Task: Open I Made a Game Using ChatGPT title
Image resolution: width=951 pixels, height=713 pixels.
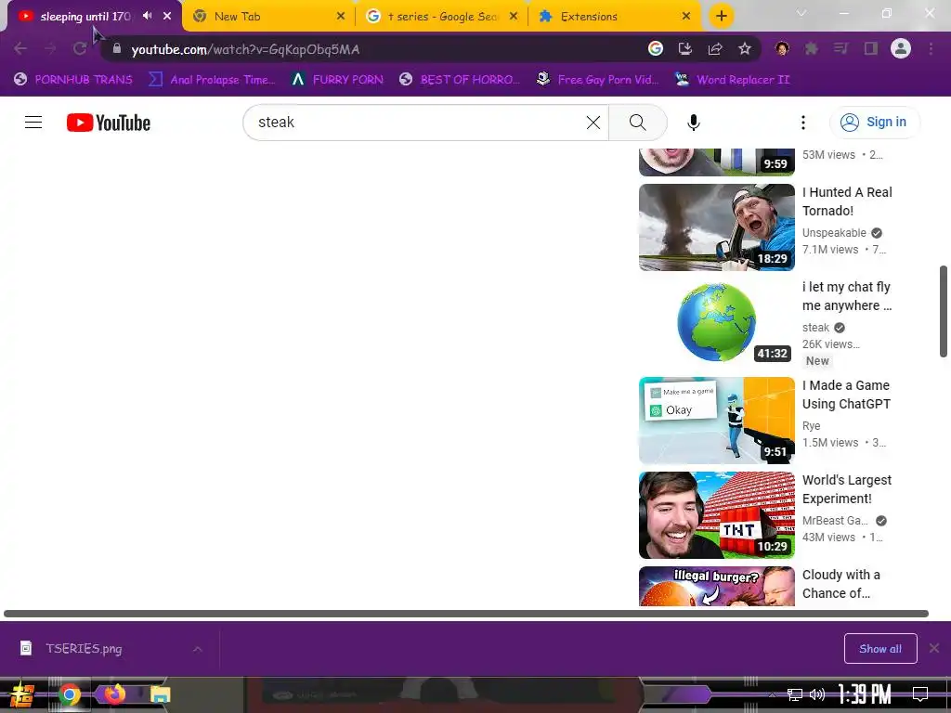Action: (847, 395)
